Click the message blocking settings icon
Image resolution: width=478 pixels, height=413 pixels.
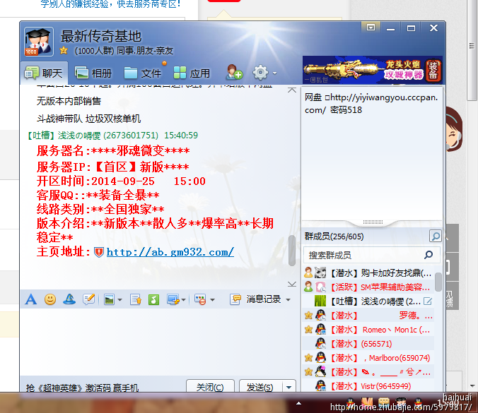click(x=200, y=300)
